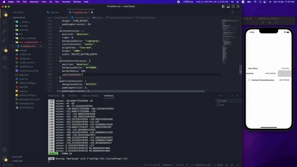Select the node terminal instance

tap(228, 101)
